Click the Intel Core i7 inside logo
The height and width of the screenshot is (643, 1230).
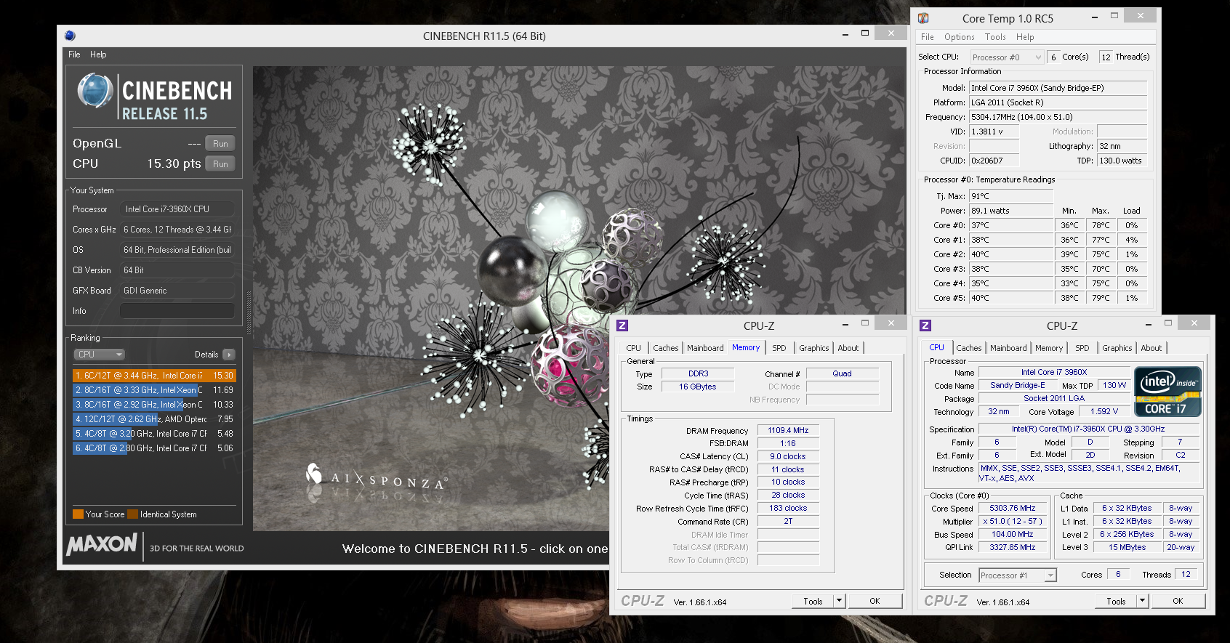click(x=1167, y=391)
